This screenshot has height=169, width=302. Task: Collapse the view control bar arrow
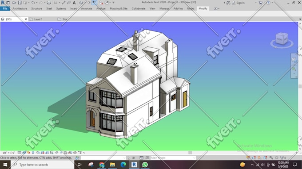click(84, 153)
